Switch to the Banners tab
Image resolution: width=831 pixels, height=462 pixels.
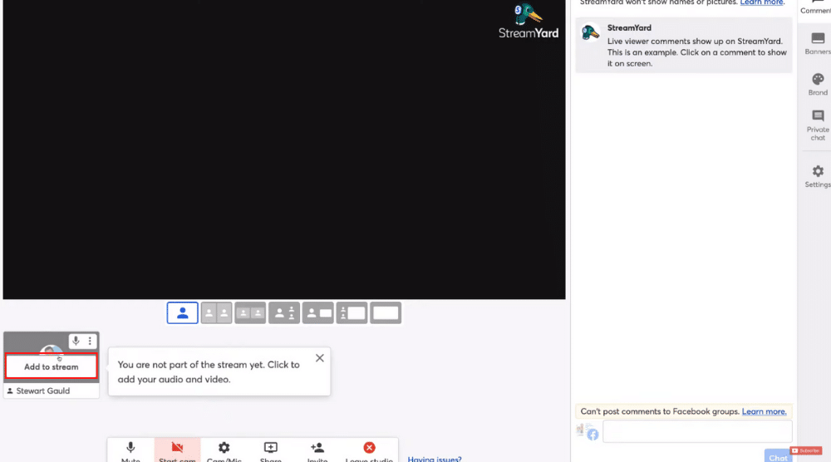(x=818, y=43)
